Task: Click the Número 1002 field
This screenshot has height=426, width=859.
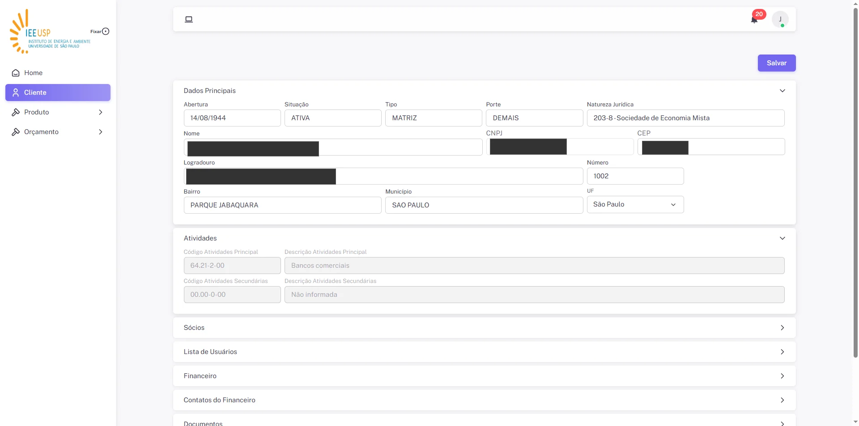Action: (x=635, y=176)
